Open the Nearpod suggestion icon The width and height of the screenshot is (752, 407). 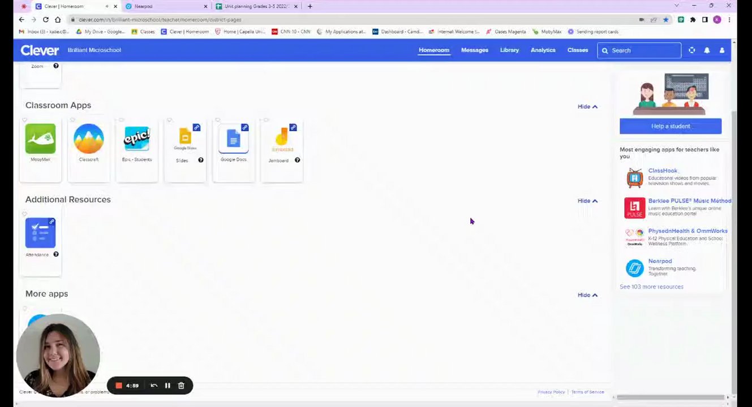635,268
